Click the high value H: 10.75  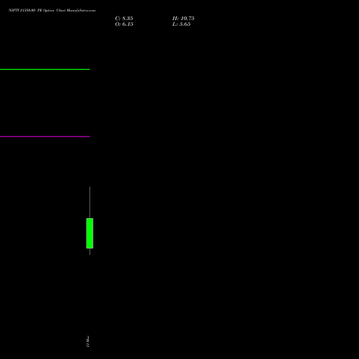tap(183, 19)
